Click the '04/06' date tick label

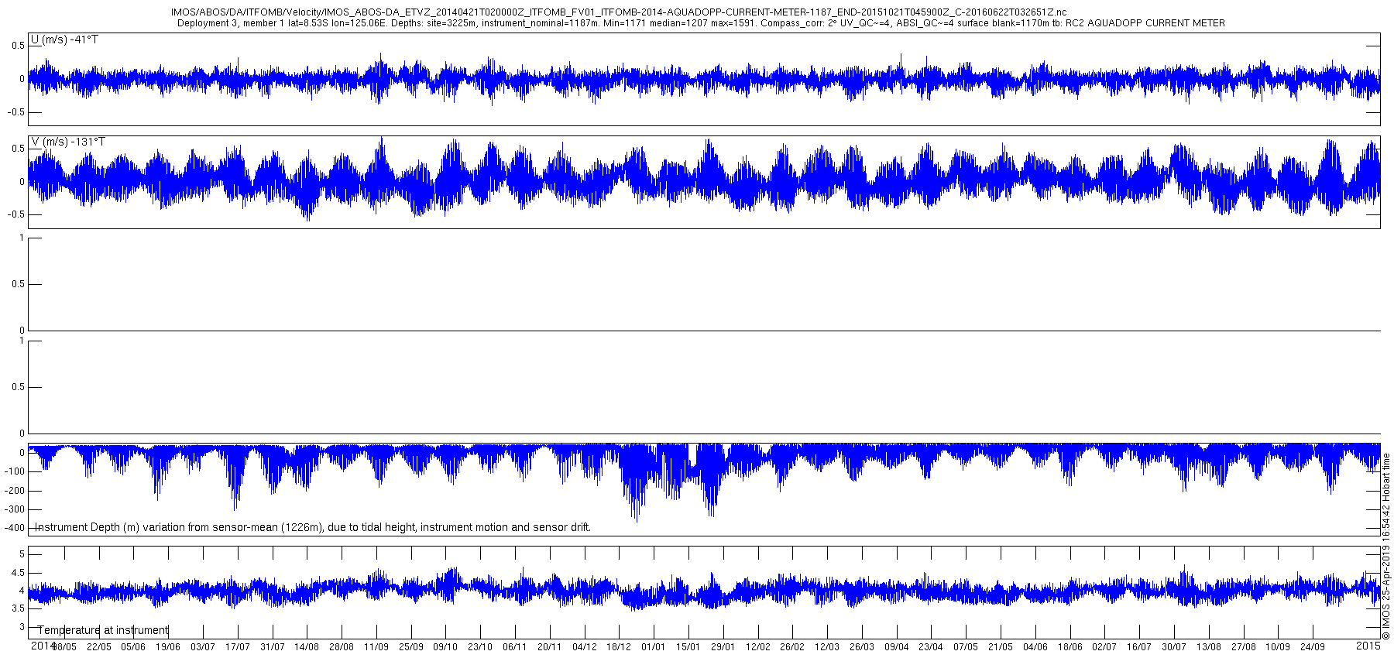(x=1035, y=647)
